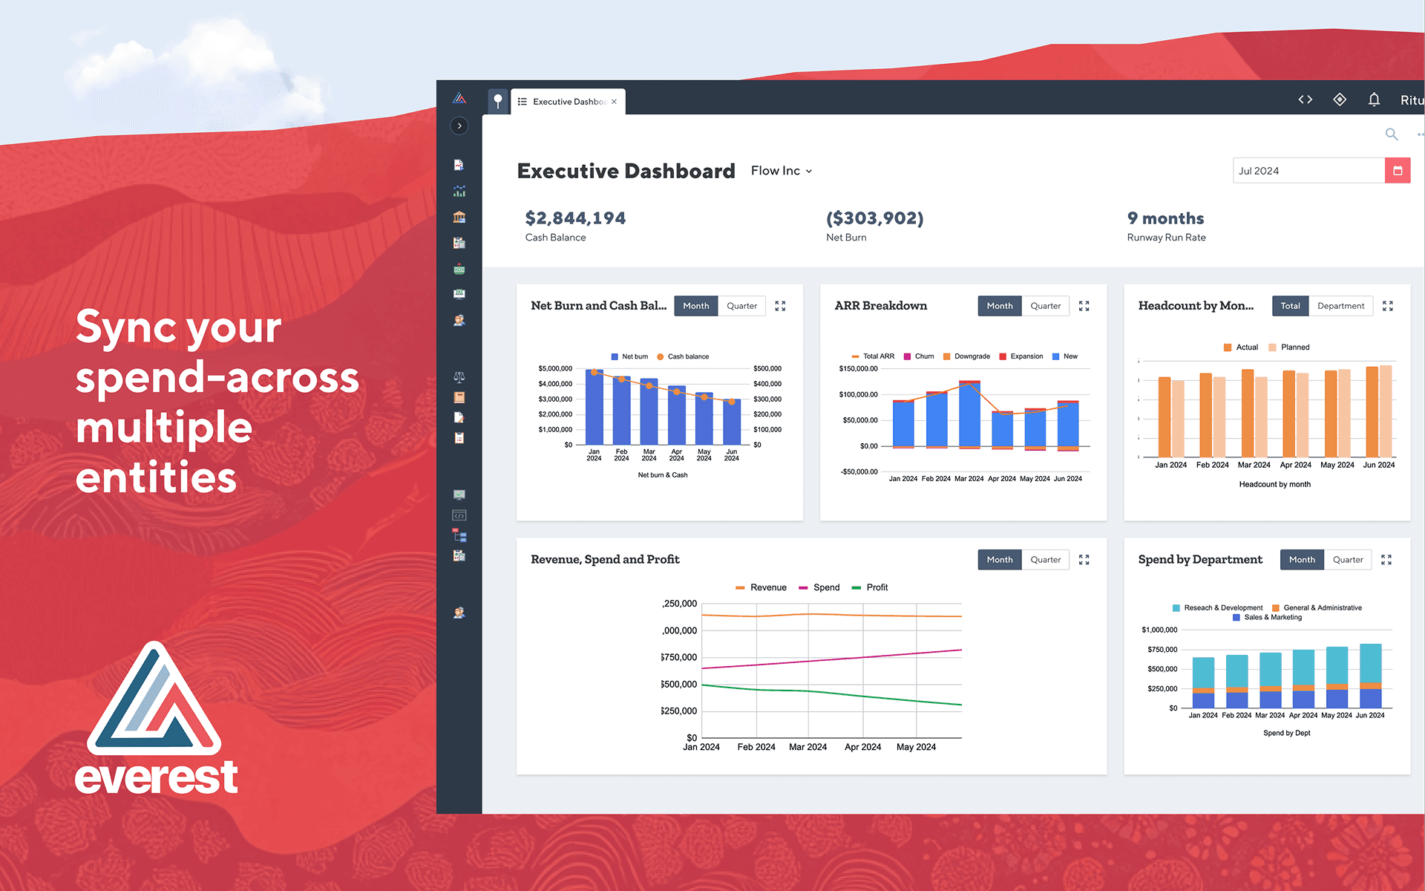This screenshot has width=1425, height=891.
Task: Set Spend by Department to Quarter
Action: pos(1347,560)
